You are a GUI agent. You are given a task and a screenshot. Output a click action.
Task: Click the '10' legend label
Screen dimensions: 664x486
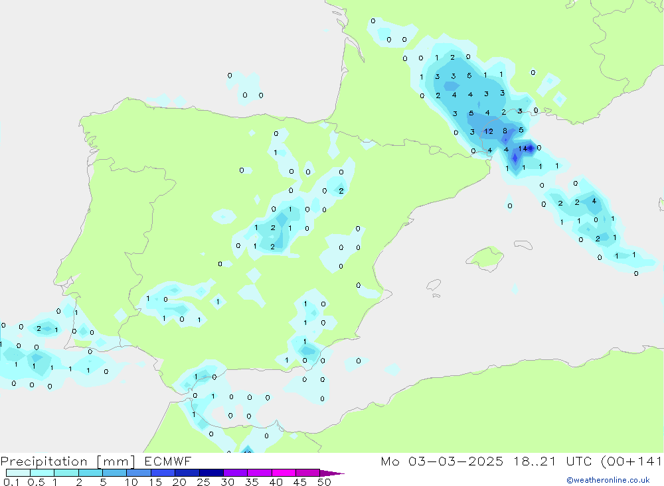[131, 482]
